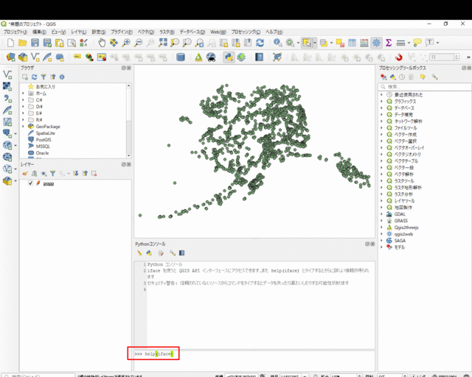Open the attribute table icon
Viewport: 472px width, 377px height.
tap(352, 43)
